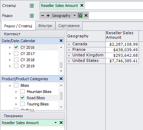
Task: Check the Touring Bikes checkbox
Action: (x=22, y=104)
